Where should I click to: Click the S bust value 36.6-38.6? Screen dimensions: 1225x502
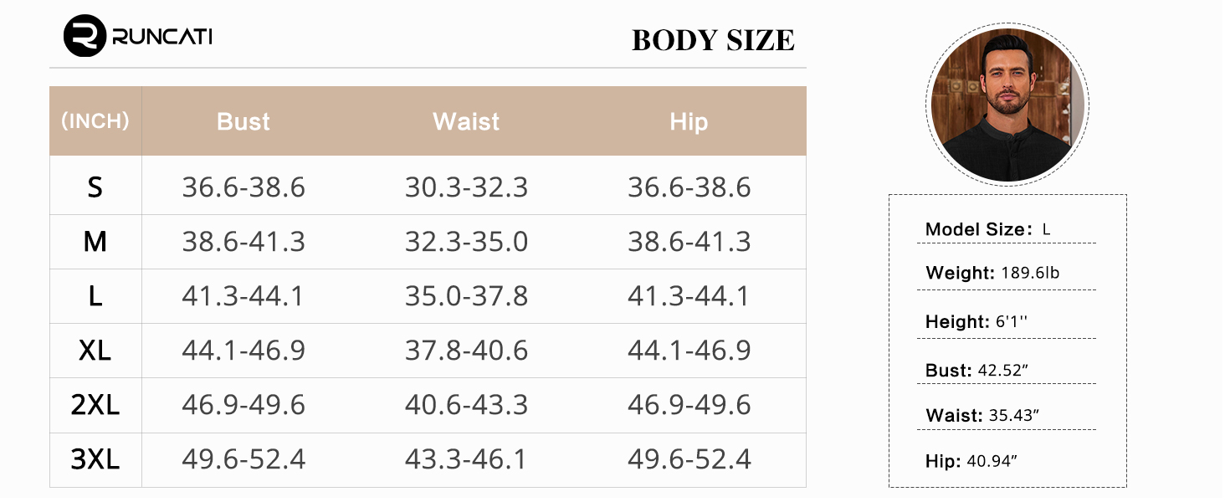243,187
